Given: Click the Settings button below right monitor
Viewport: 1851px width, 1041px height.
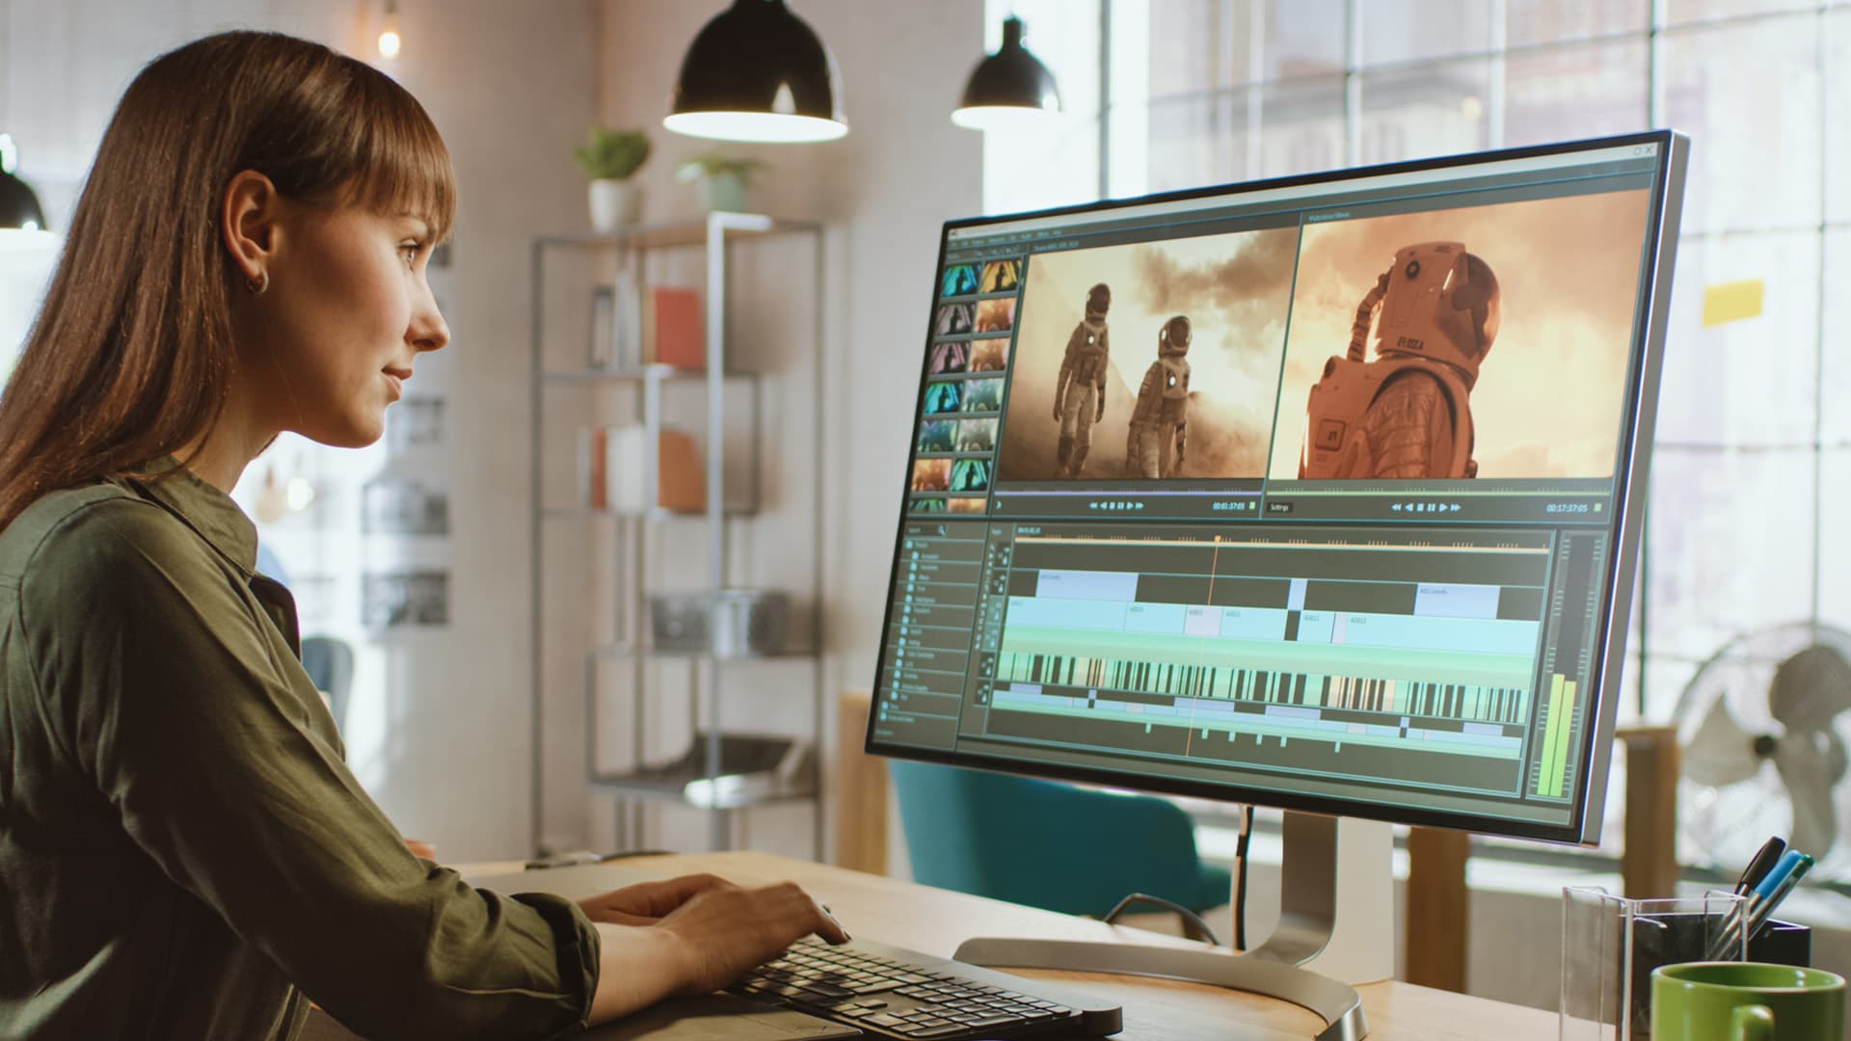Looking at the screenshot, I should [1279, 507].
